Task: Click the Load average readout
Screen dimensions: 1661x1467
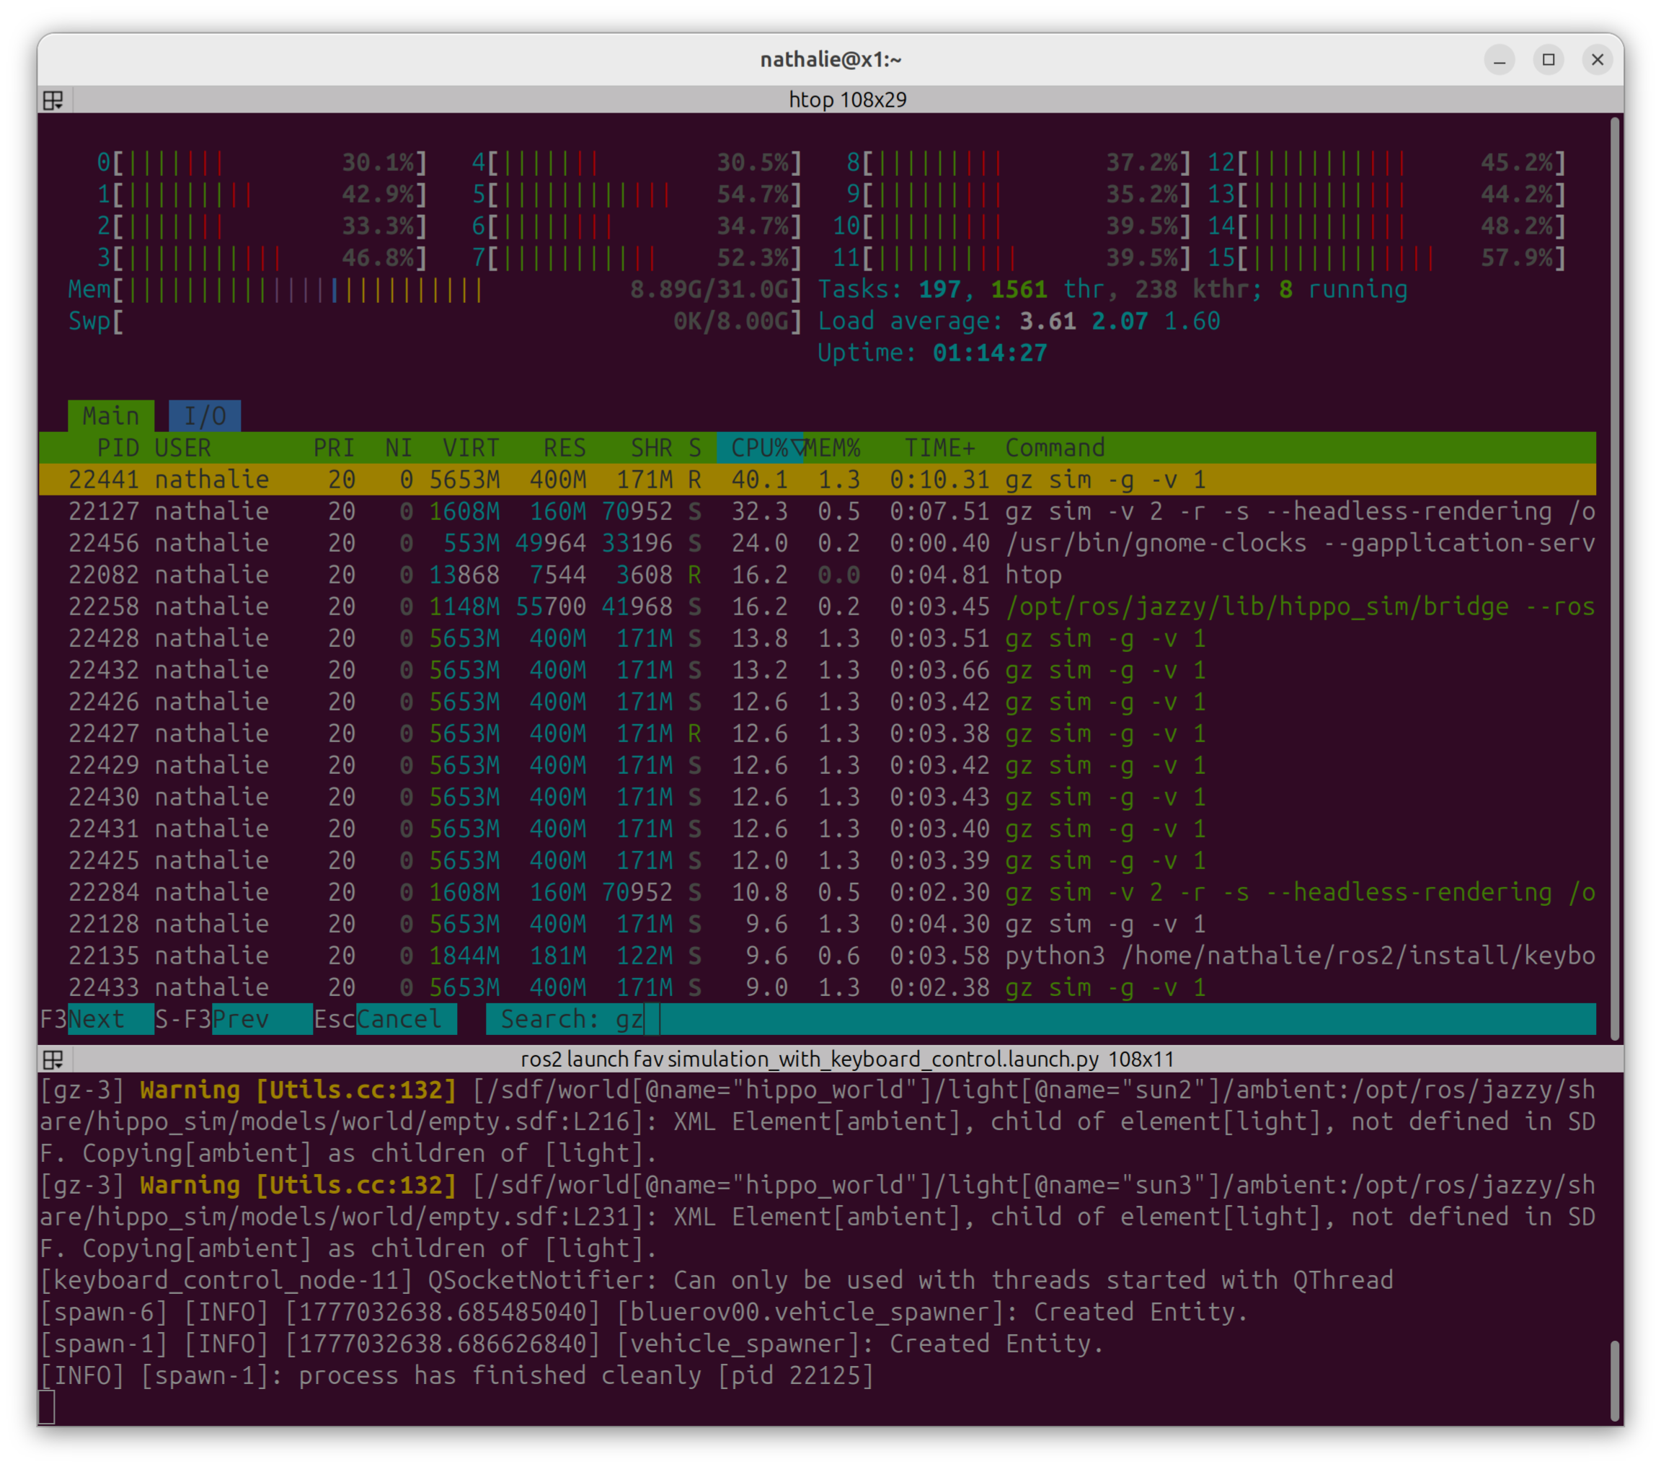Action: (x=1019, y=321)
